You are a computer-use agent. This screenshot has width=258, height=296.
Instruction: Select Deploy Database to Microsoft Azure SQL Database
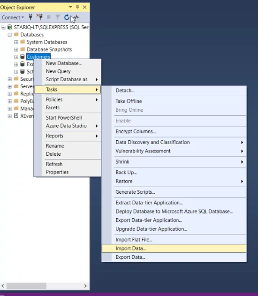174,212
